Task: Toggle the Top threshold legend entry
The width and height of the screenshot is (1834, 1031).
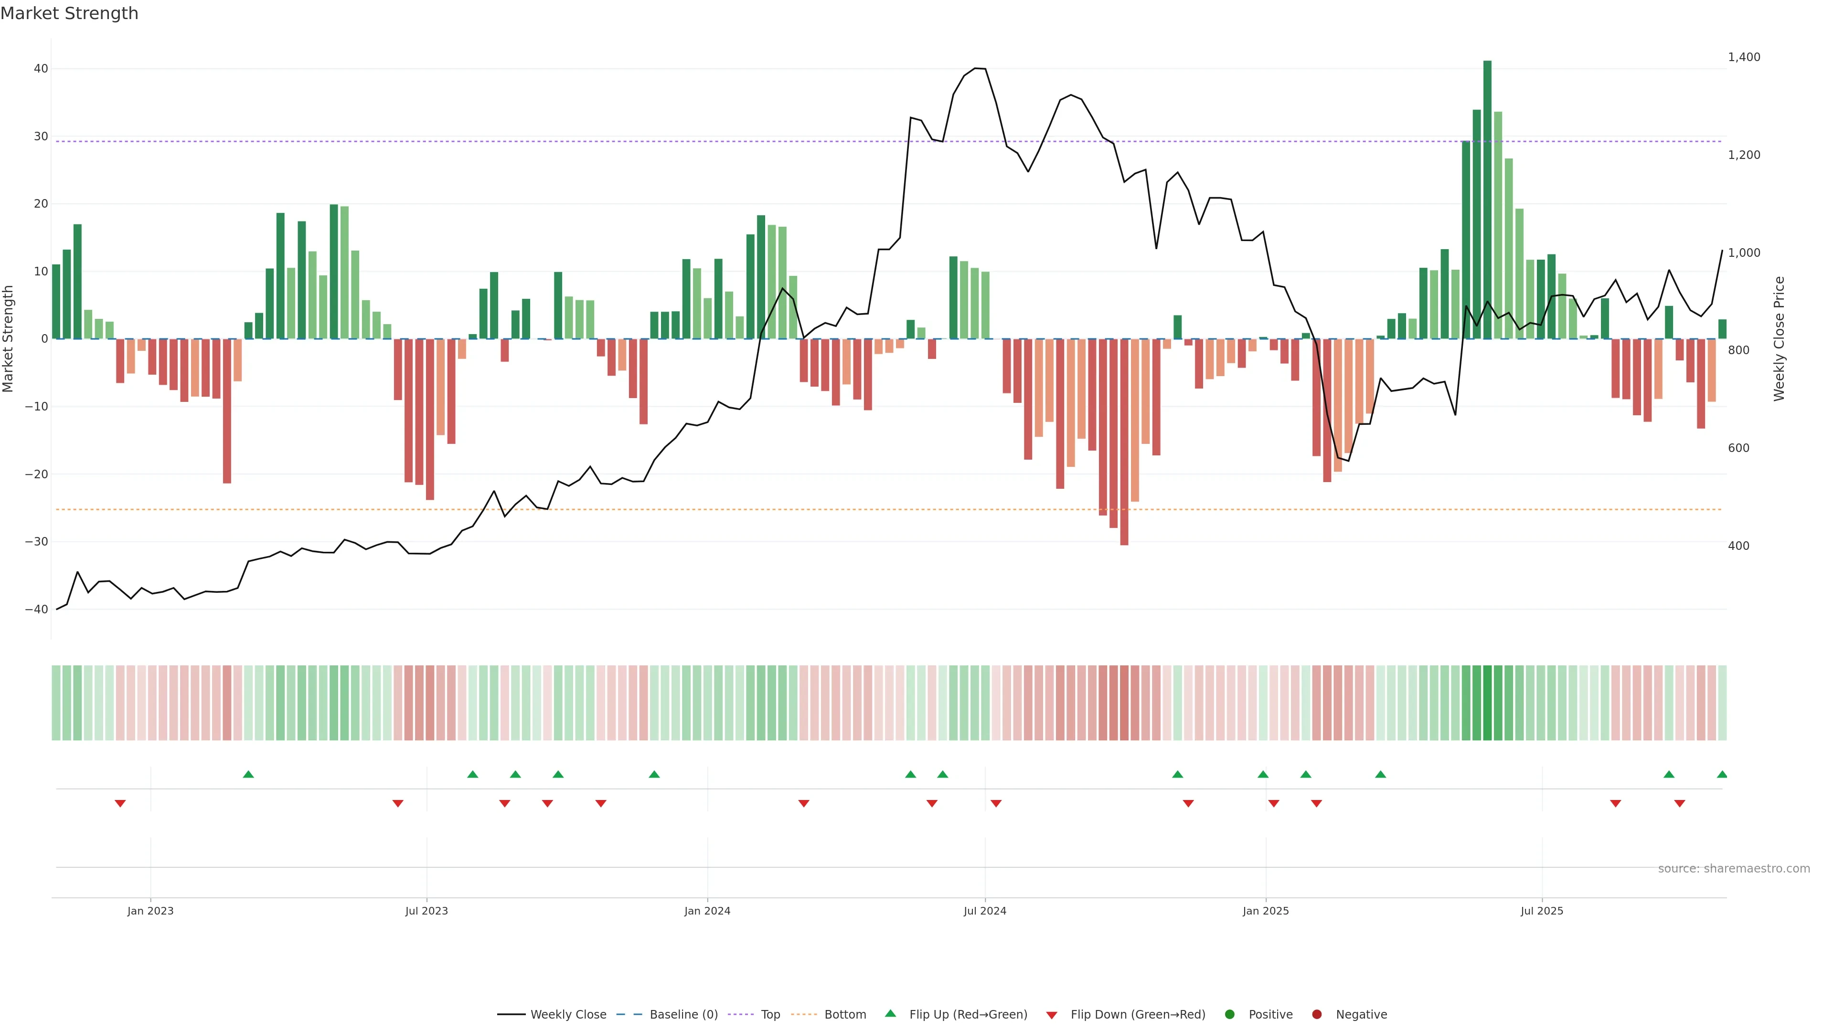Action: (x=769, y=1014)
